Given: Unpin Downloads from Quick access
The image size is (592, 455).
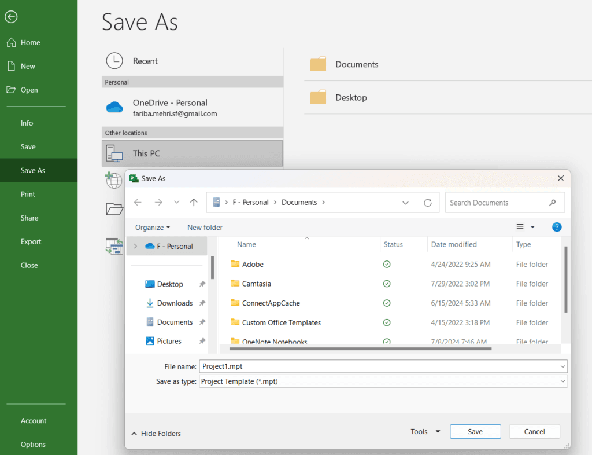Looking at the screenshot, I should [202, 303].
